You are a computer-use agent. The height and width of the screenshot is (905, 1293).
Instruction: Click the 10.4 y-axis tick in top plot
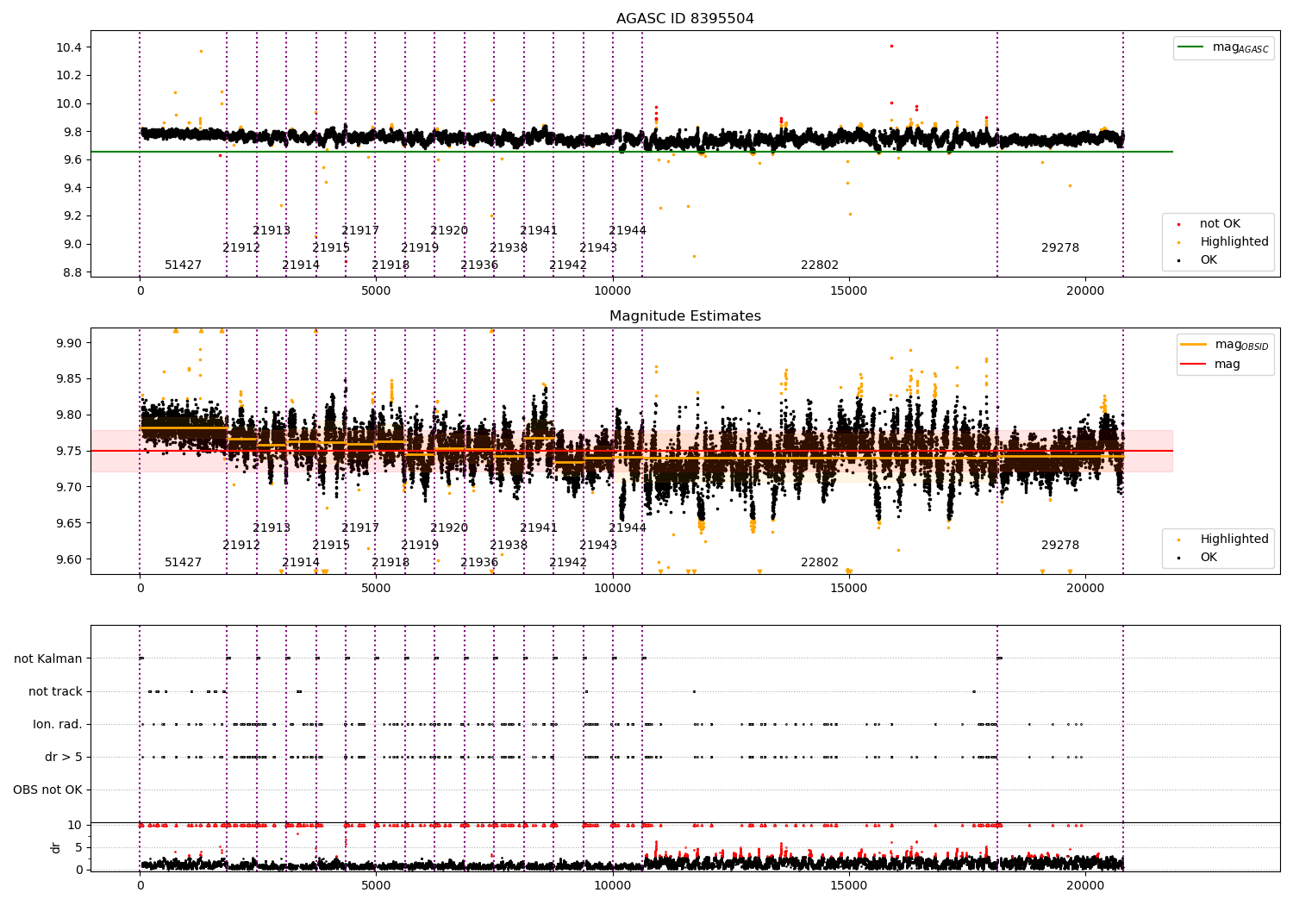pos(69,47)
